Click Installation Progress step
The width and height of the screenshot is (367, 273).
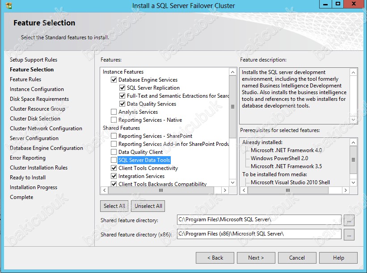34,187
